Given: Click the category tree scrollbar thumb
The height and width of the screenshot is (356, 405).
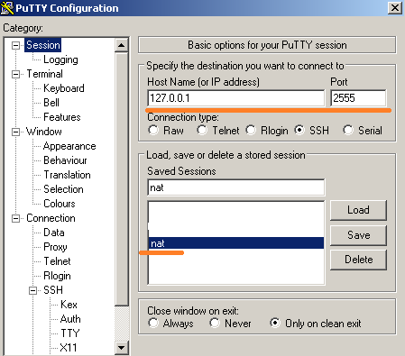Looking at the screenshot, I should [122, 179].
